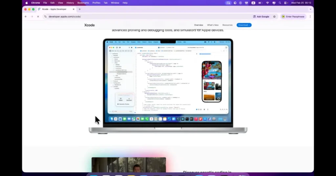
Task: Open the keyboard input source 'A' menu
Action: [x=253, y=3]
